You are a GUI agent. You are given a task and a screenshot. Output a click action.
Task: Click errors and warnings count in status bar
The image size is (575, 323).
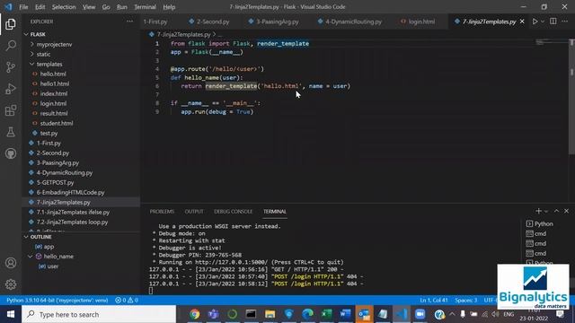[127, 300]
